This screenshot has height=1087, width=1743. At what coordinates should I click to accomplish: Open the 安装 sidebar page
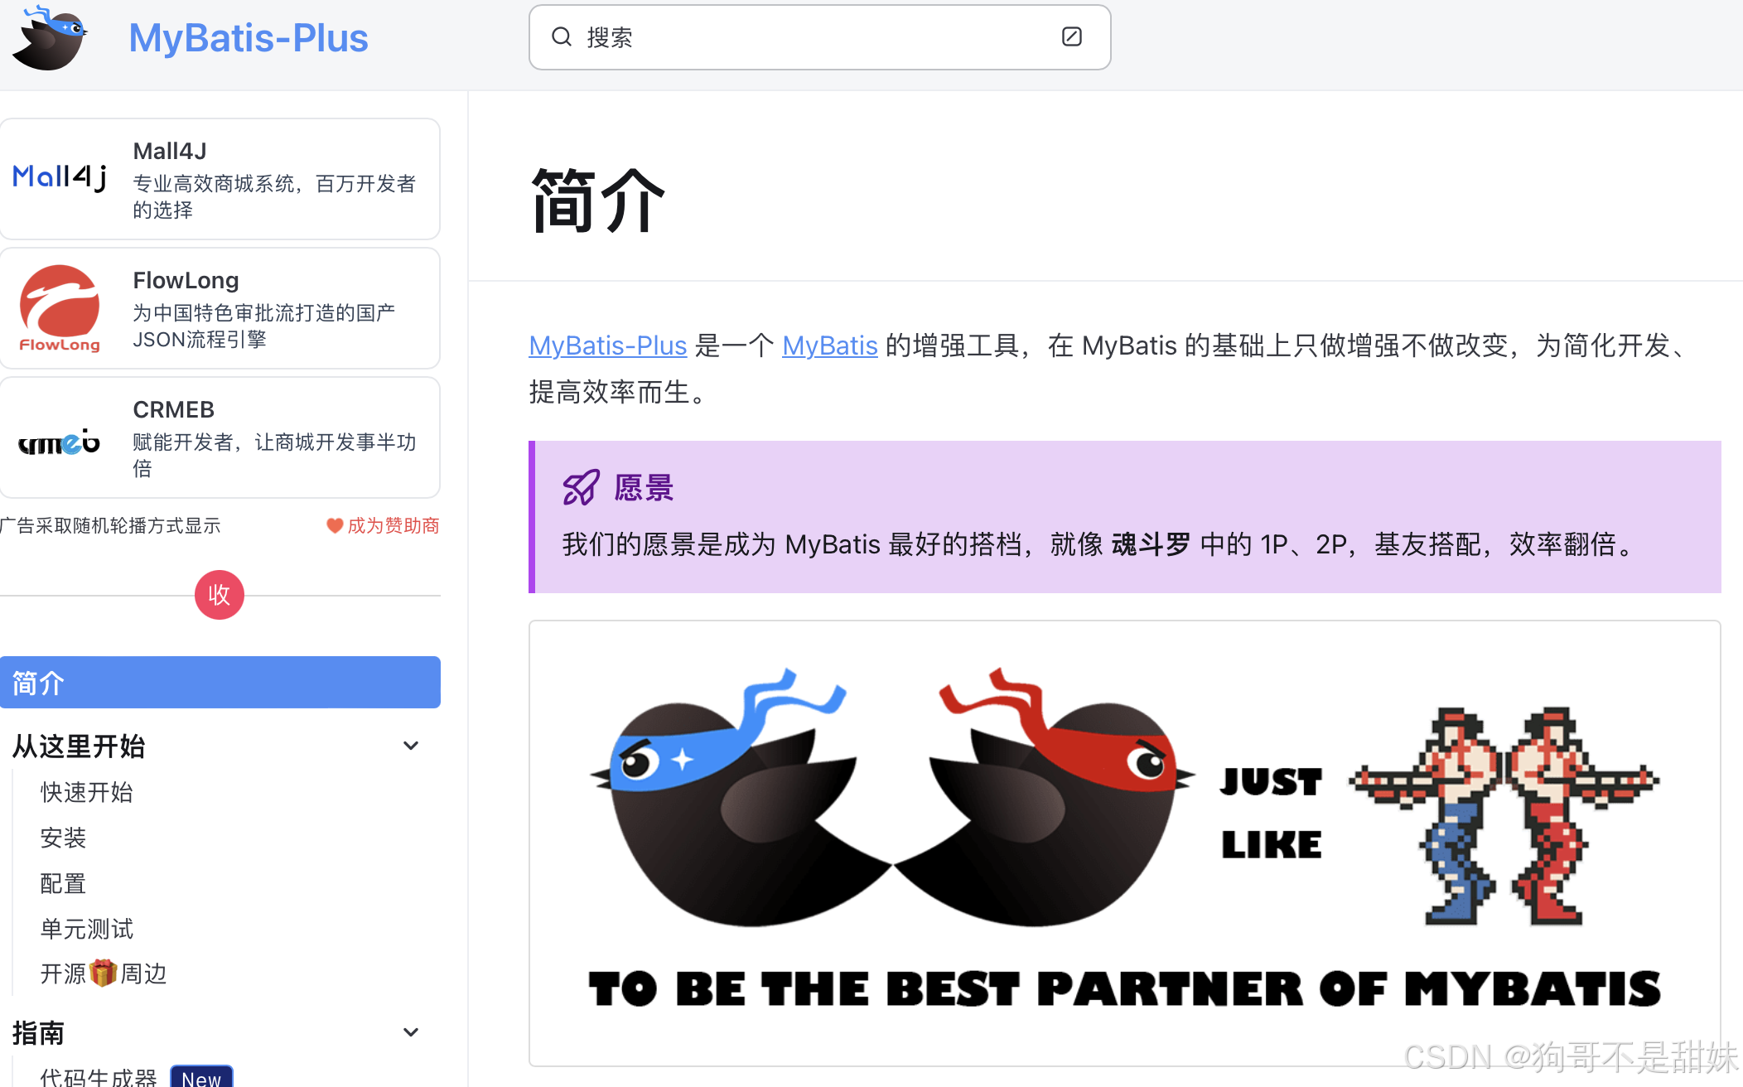(64, 838)
